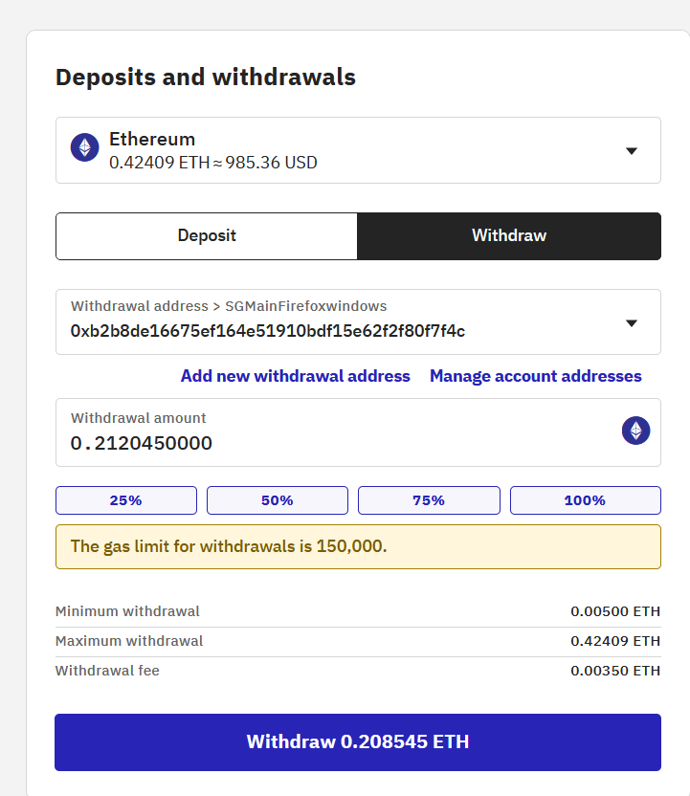Choose the 50% amount button
The height and width of the screenshot is (796, 690).
[278, 500]
